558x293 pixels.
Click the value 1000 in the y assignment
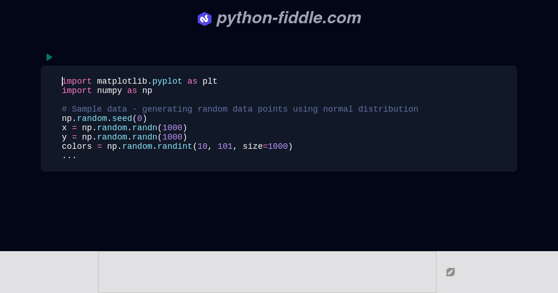(173, 137)
